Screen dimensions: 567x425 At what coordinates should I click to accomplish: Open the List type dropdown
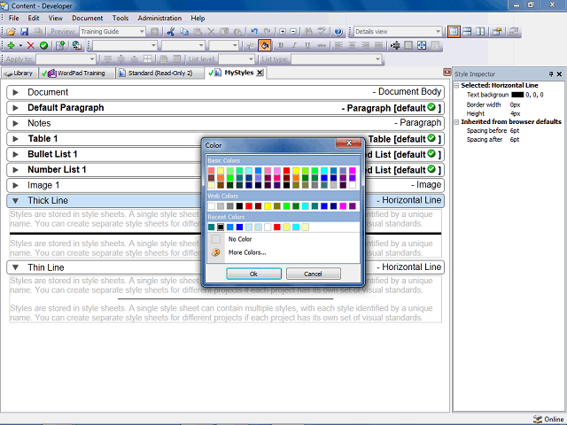(x=377, y=59)
